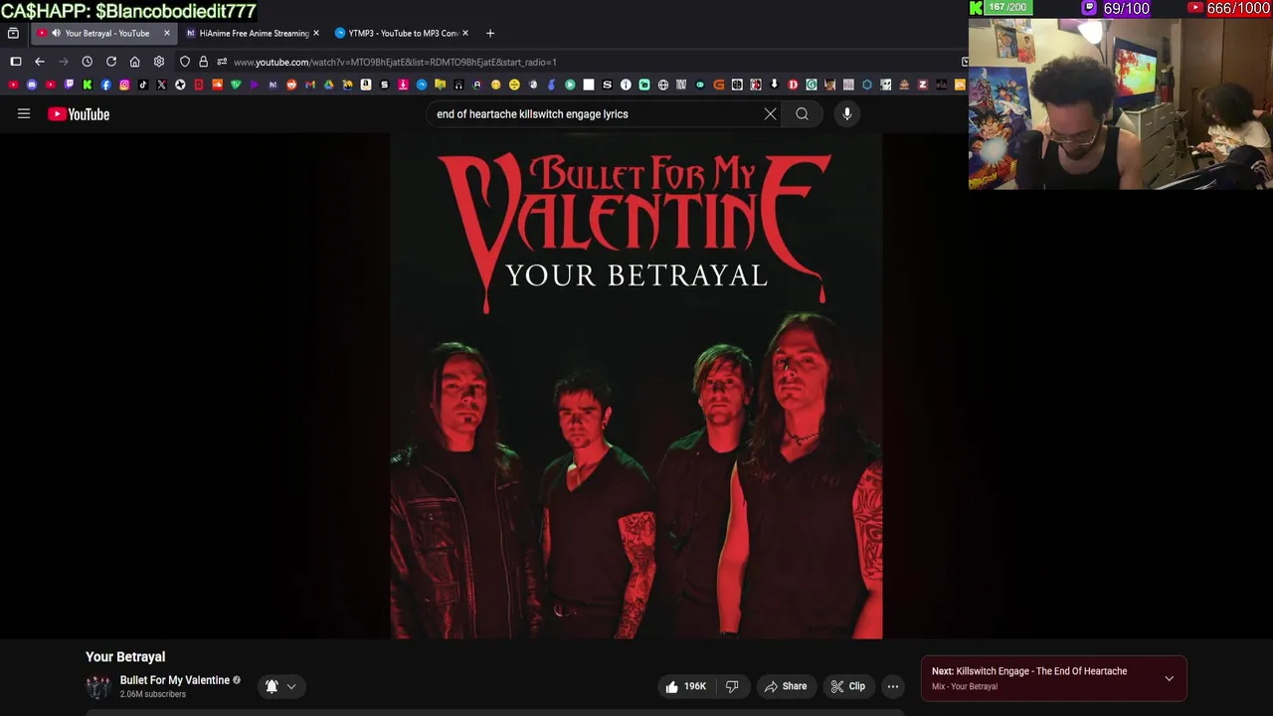Open site permissions settings icon in address bar
The image size is (1273, 716).
222,62
